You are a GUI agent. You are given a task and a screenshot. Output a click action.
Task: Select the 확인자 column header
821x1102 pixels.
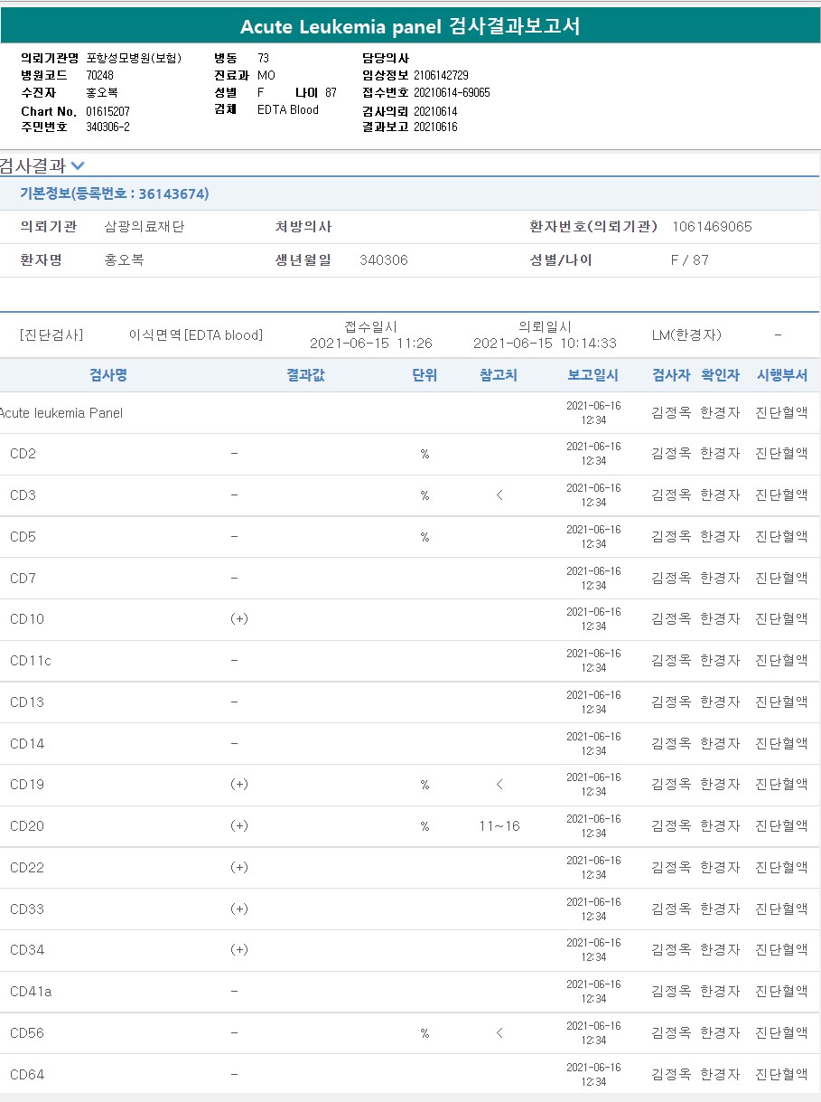coord(720,375)
